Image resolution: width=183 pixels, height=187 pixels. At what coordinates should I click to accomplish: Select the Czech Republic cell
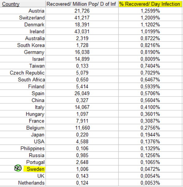click(23, 73)
